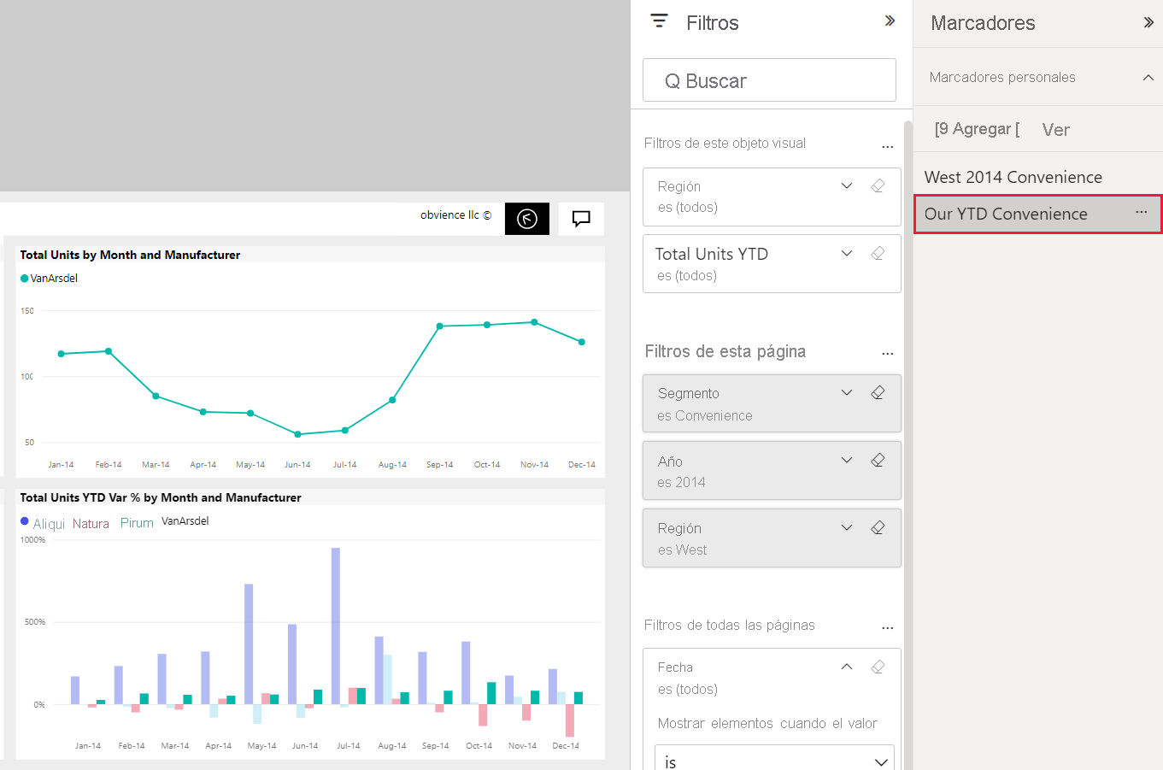The height and width of the screenshot is (770, 1163).
Task: Click the tallest Aliqui bar at Jul-14
Action: (x=336, y=626)
